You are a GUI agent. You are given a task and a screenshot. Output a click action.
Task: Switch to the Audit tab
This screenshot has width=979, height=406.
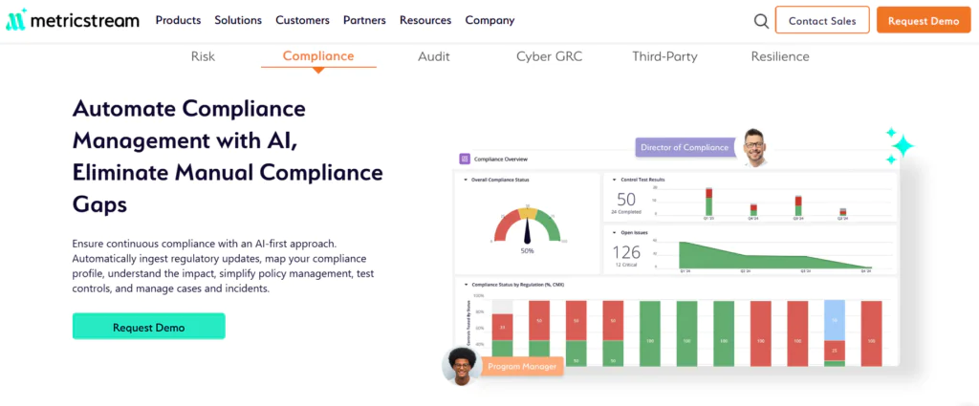pyautogui.click(x=434, y=56)
